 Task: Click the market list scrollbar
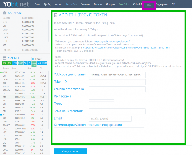(x=49, y=99)
